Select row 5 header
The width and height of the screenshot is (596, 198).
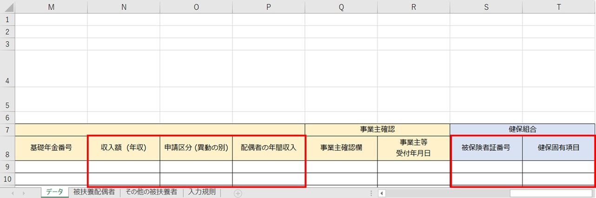7,99
